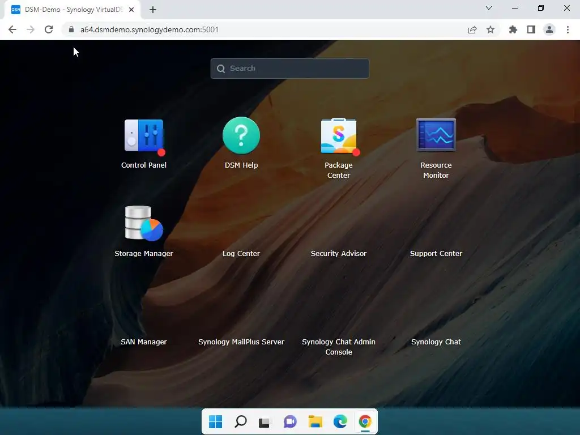Open a new browser tab
Viewport: 580px width, 435px height.
153,10
